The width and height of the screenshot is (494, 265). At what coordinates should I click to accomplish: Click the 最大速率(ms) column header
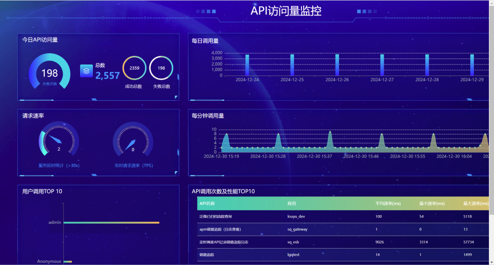(476, 204)
